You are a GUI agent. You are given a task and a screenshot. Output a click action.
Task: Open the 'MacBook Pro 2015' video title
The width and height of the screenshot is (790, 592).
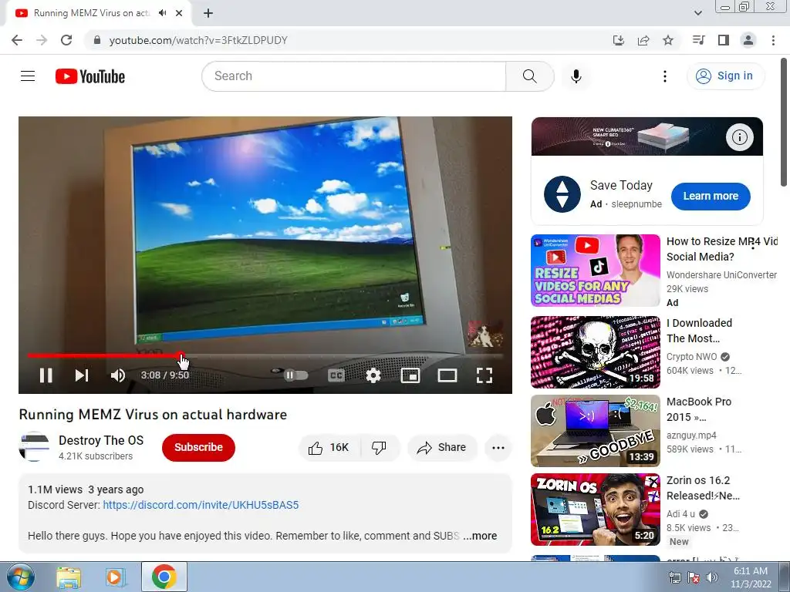click(x=699, y=409)
